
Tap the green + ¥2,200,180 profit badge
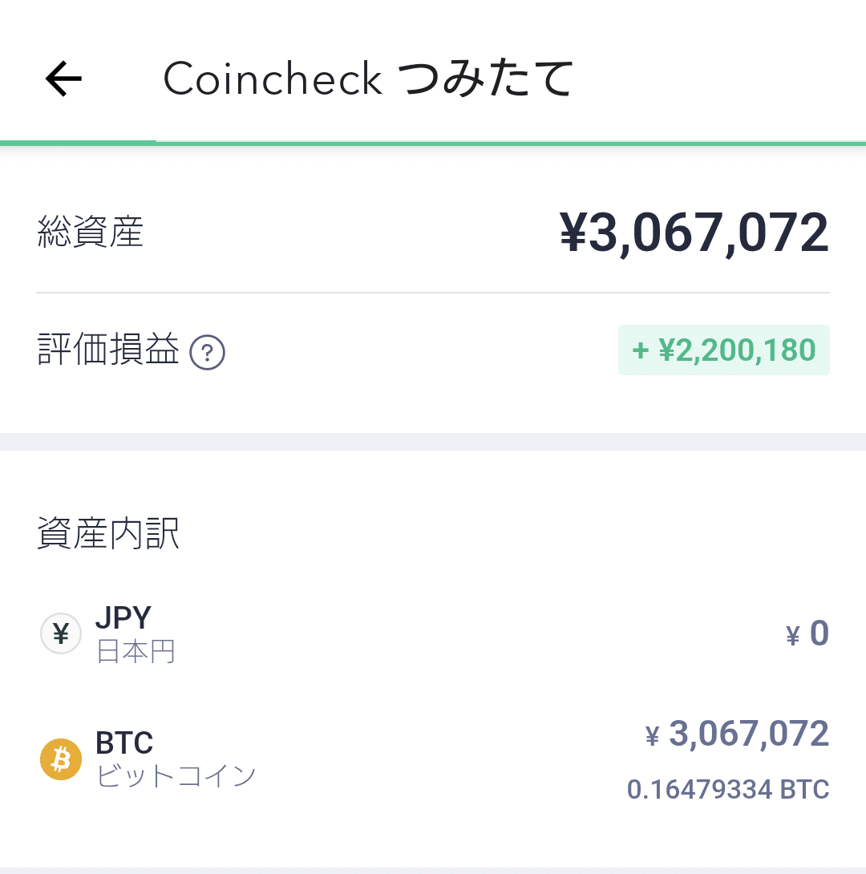coord(723,350)
